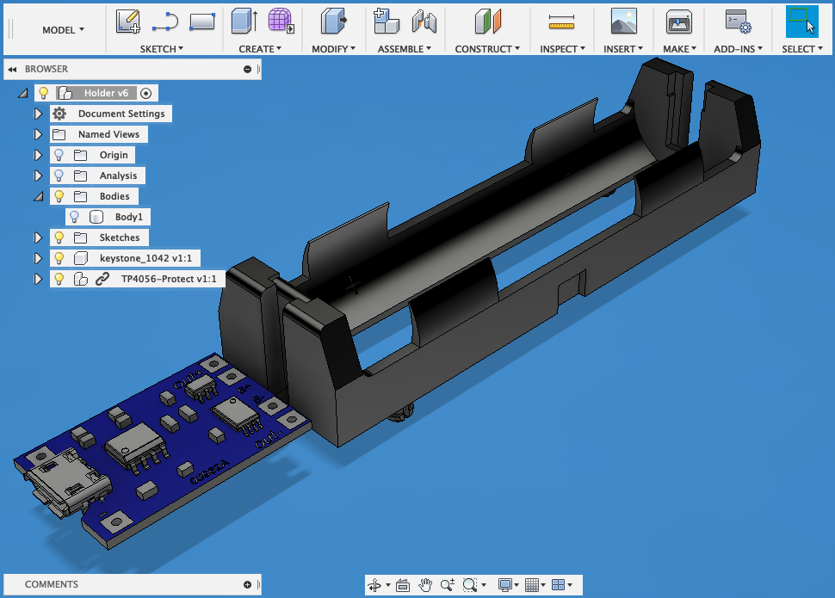The width and height of the screenshot is (835, 598).
Task: Click the Create Sketch icon
Action: pyautogui.click(x=128, y=21)
